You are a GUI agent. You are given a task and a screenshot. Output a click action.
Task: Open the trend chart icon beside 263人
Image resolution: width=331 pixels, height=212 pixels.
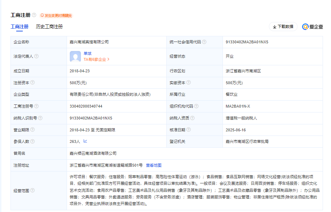85,141
